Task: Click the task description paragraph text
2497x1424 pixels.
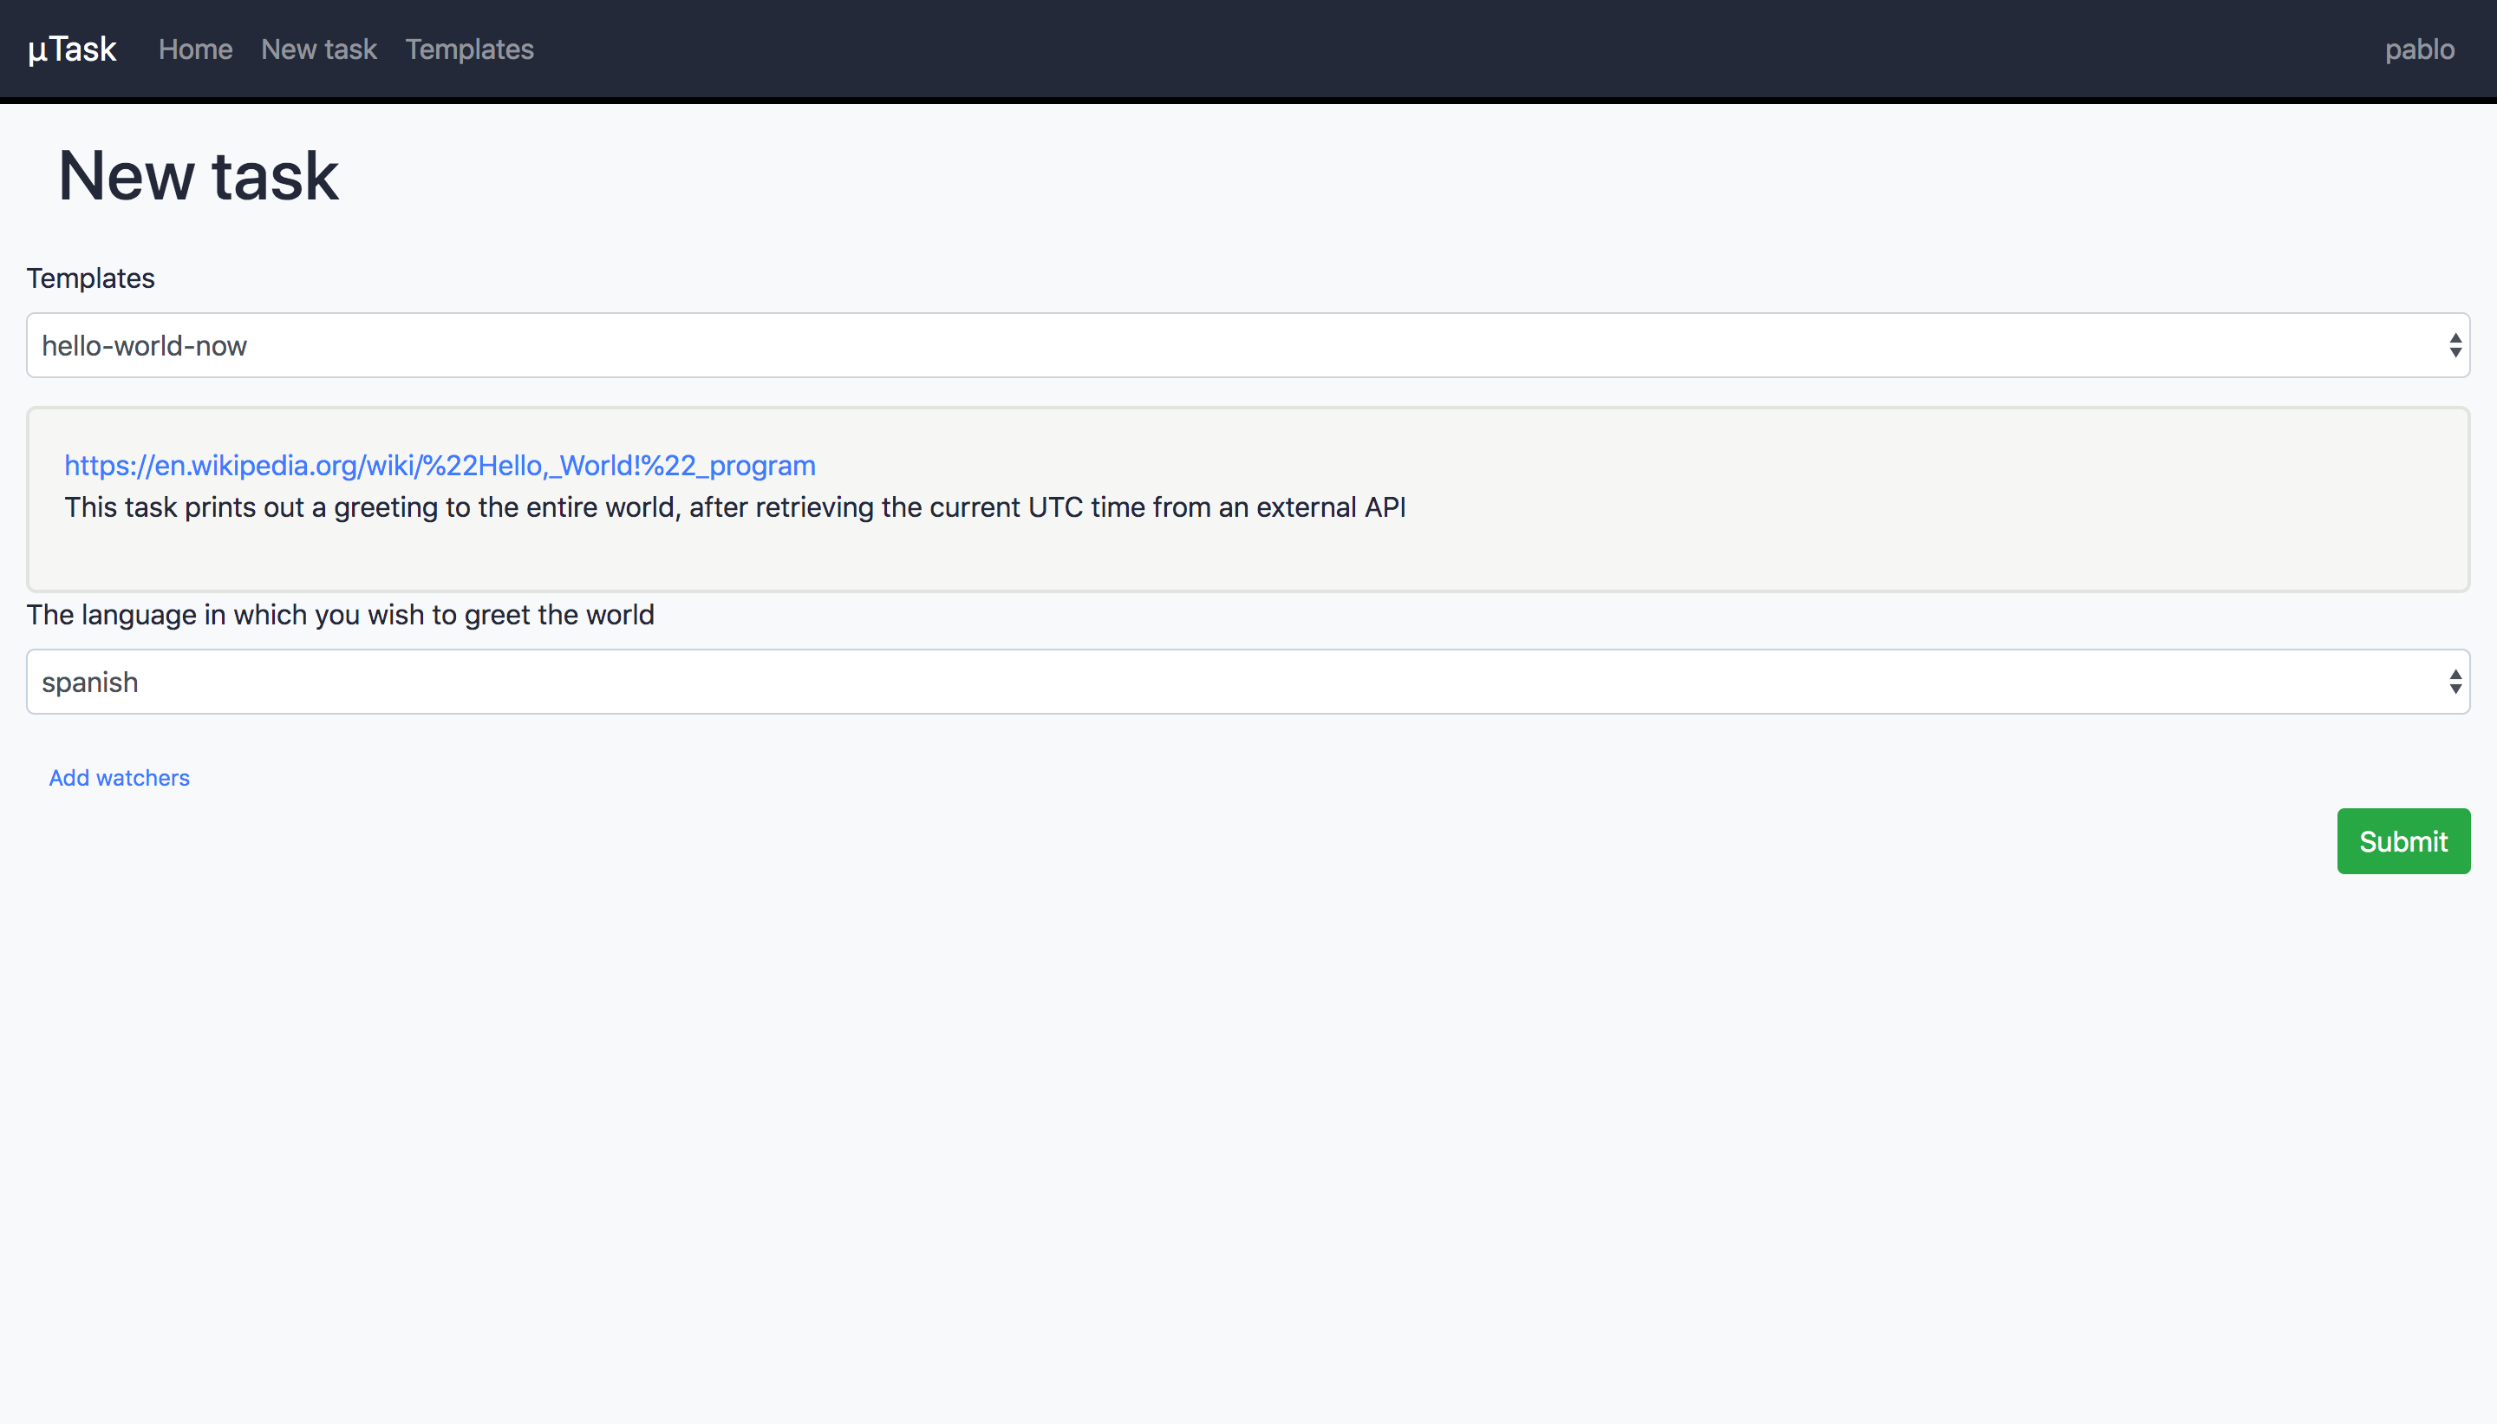Action: pos(733,507)
